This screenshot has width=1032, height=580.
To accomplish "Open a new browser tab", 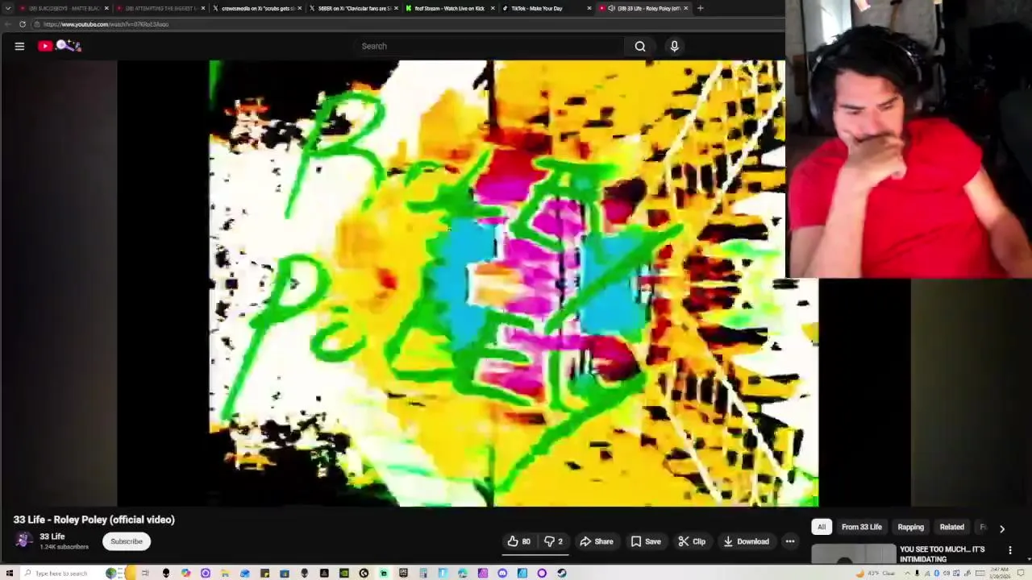I will [x=700, y=8].
